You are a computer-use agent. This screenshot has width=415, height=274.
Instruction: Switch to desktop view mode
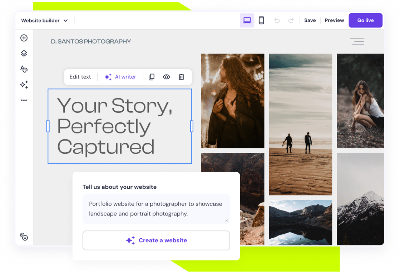[247, 20]
